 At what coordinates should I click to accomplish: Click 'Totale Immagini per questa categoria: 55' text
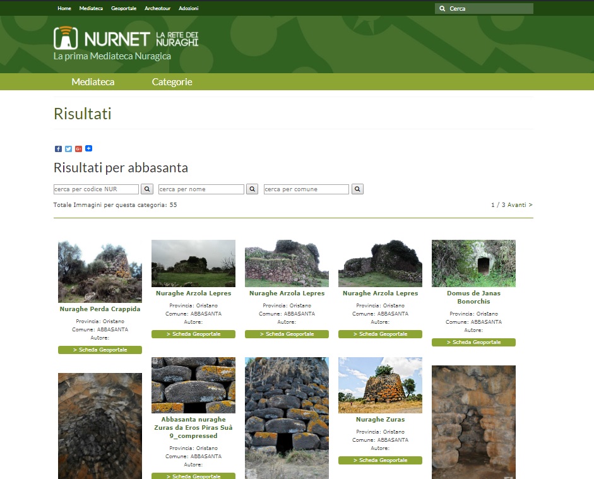click(x=115, y=205)
